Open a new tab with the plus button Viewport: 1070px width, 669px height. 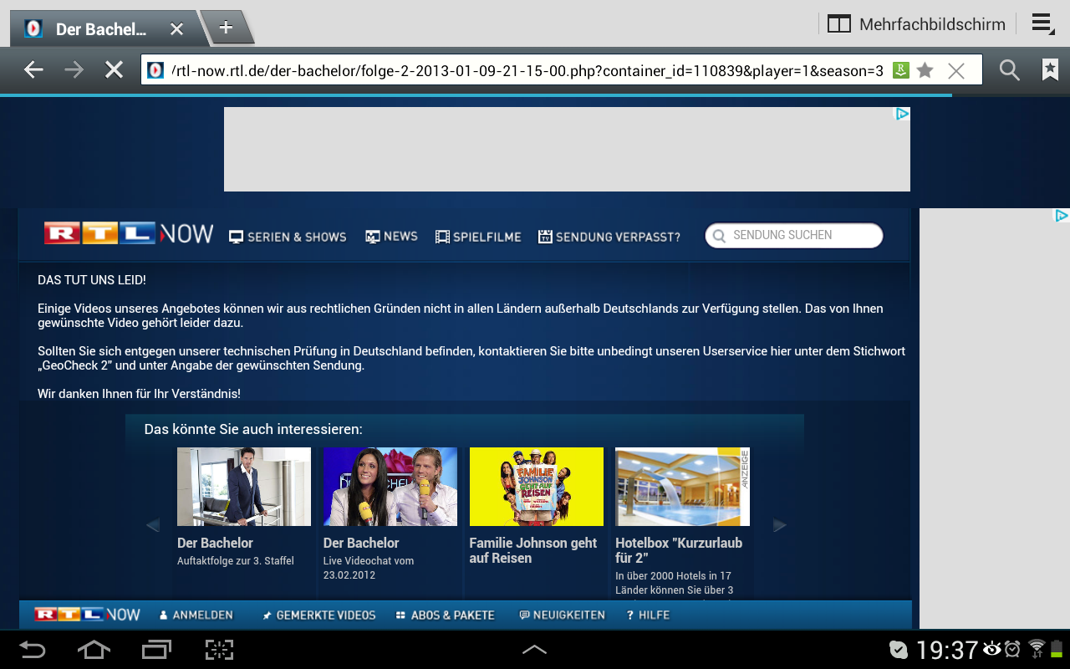pos(226,27)
